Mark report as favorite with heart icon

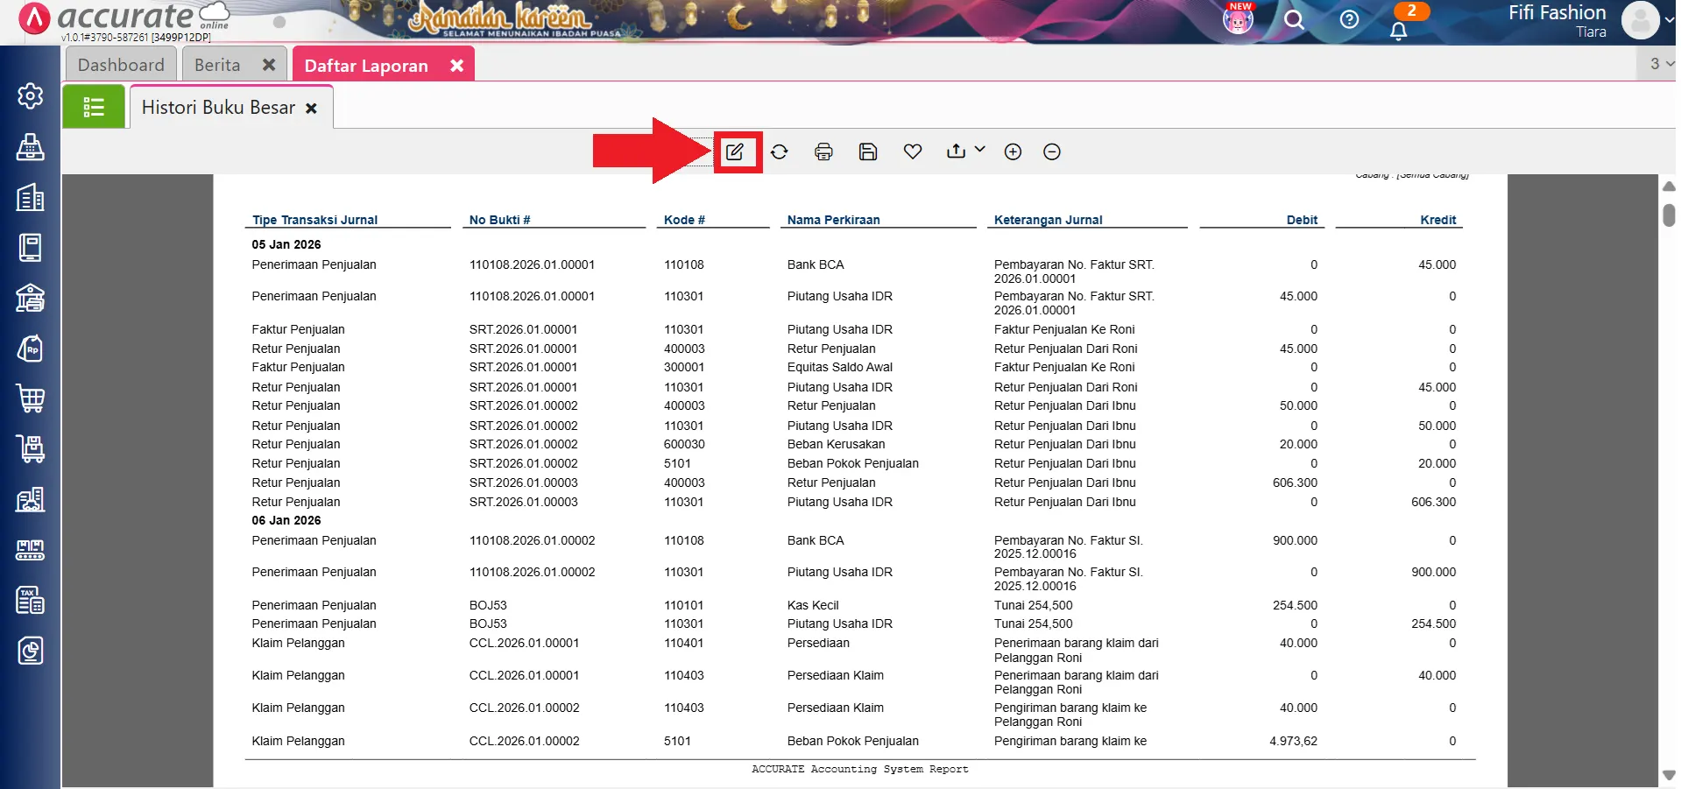(x=913, y=152)
